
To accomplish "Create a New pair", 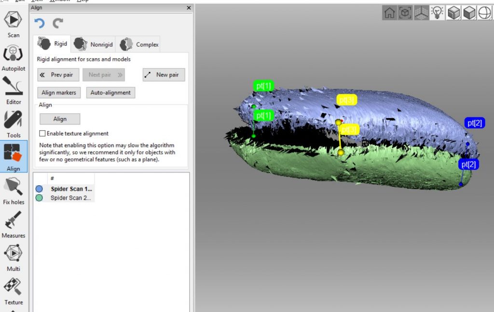I will pos(164,75).
